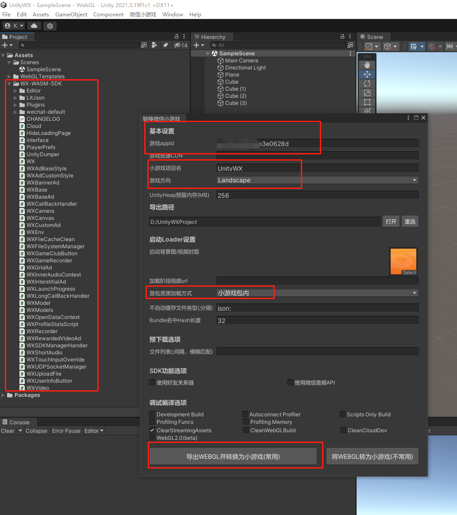Click SampleScene asset in Scenes folder
The image size is (457, 515).
[x=43, y=69]
